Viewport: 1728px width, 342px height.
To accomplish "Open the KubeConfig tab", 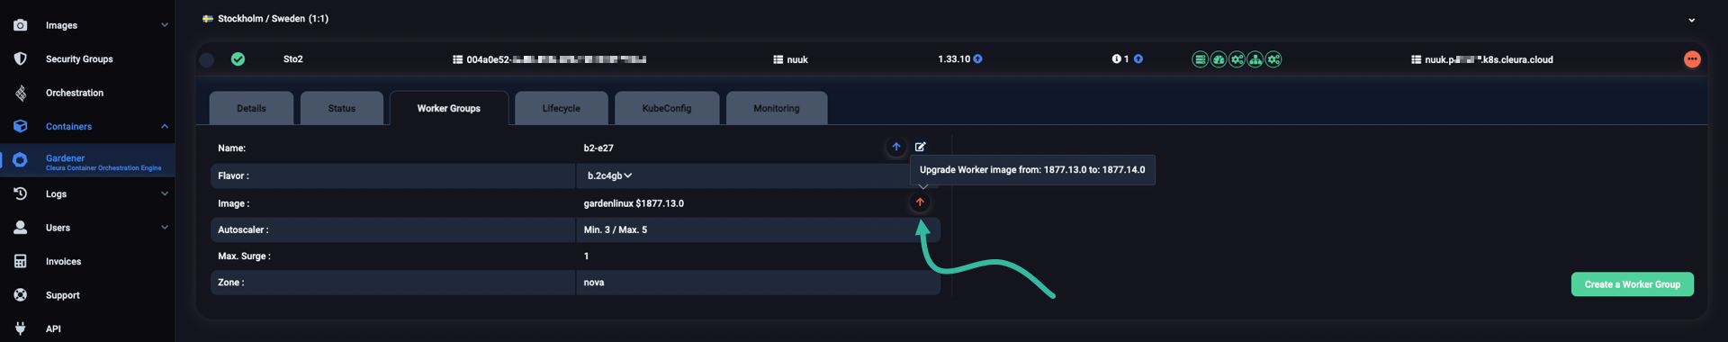I will [667, 108].
